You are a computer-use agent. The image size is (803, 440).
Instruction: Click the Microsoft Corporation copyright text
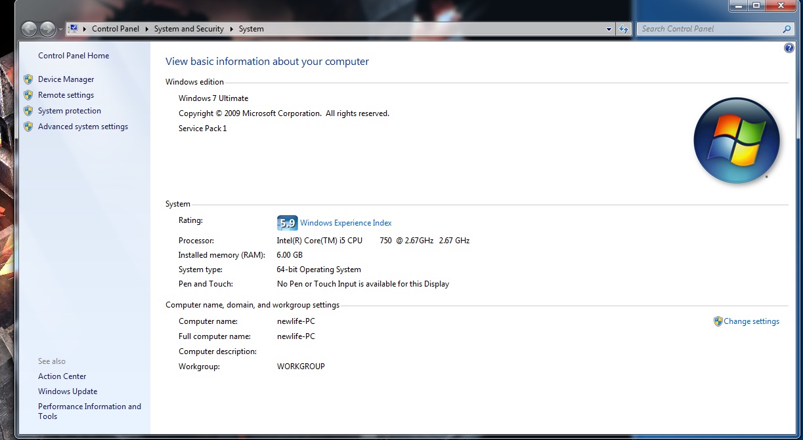coord(284,113)
